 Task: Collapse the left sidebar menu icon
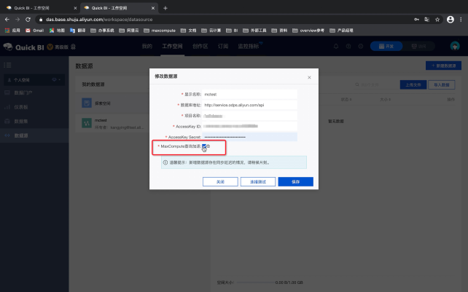[x=7, y=65]
